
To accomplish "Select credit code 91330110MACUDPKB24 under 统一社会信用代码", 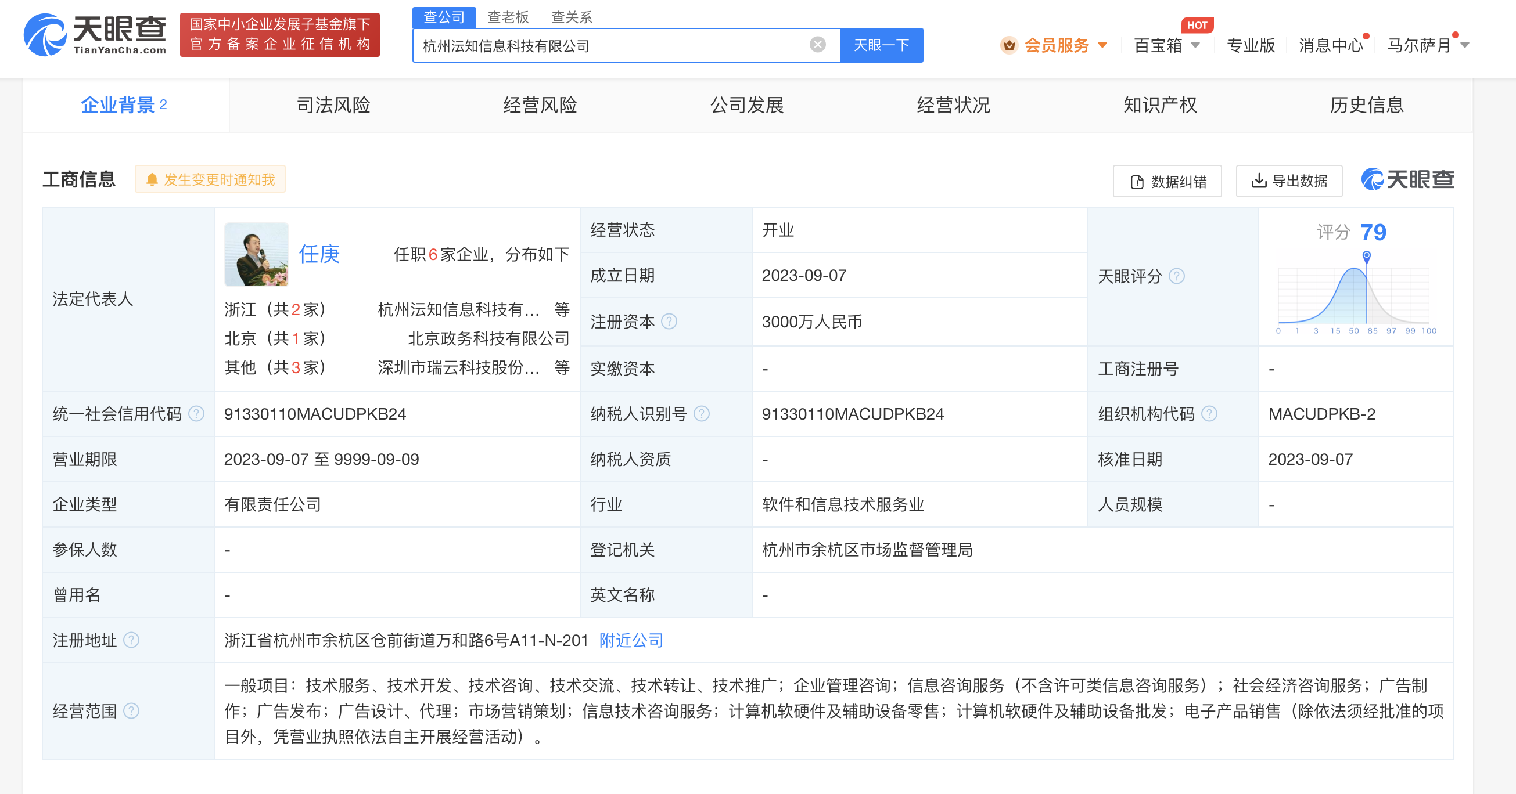I will click(x=315, y=414).
